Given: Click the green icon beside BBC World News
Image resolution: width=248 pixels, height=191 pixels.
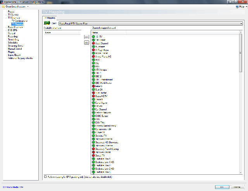Looking at the screenshot, I should tap(93, 83).
